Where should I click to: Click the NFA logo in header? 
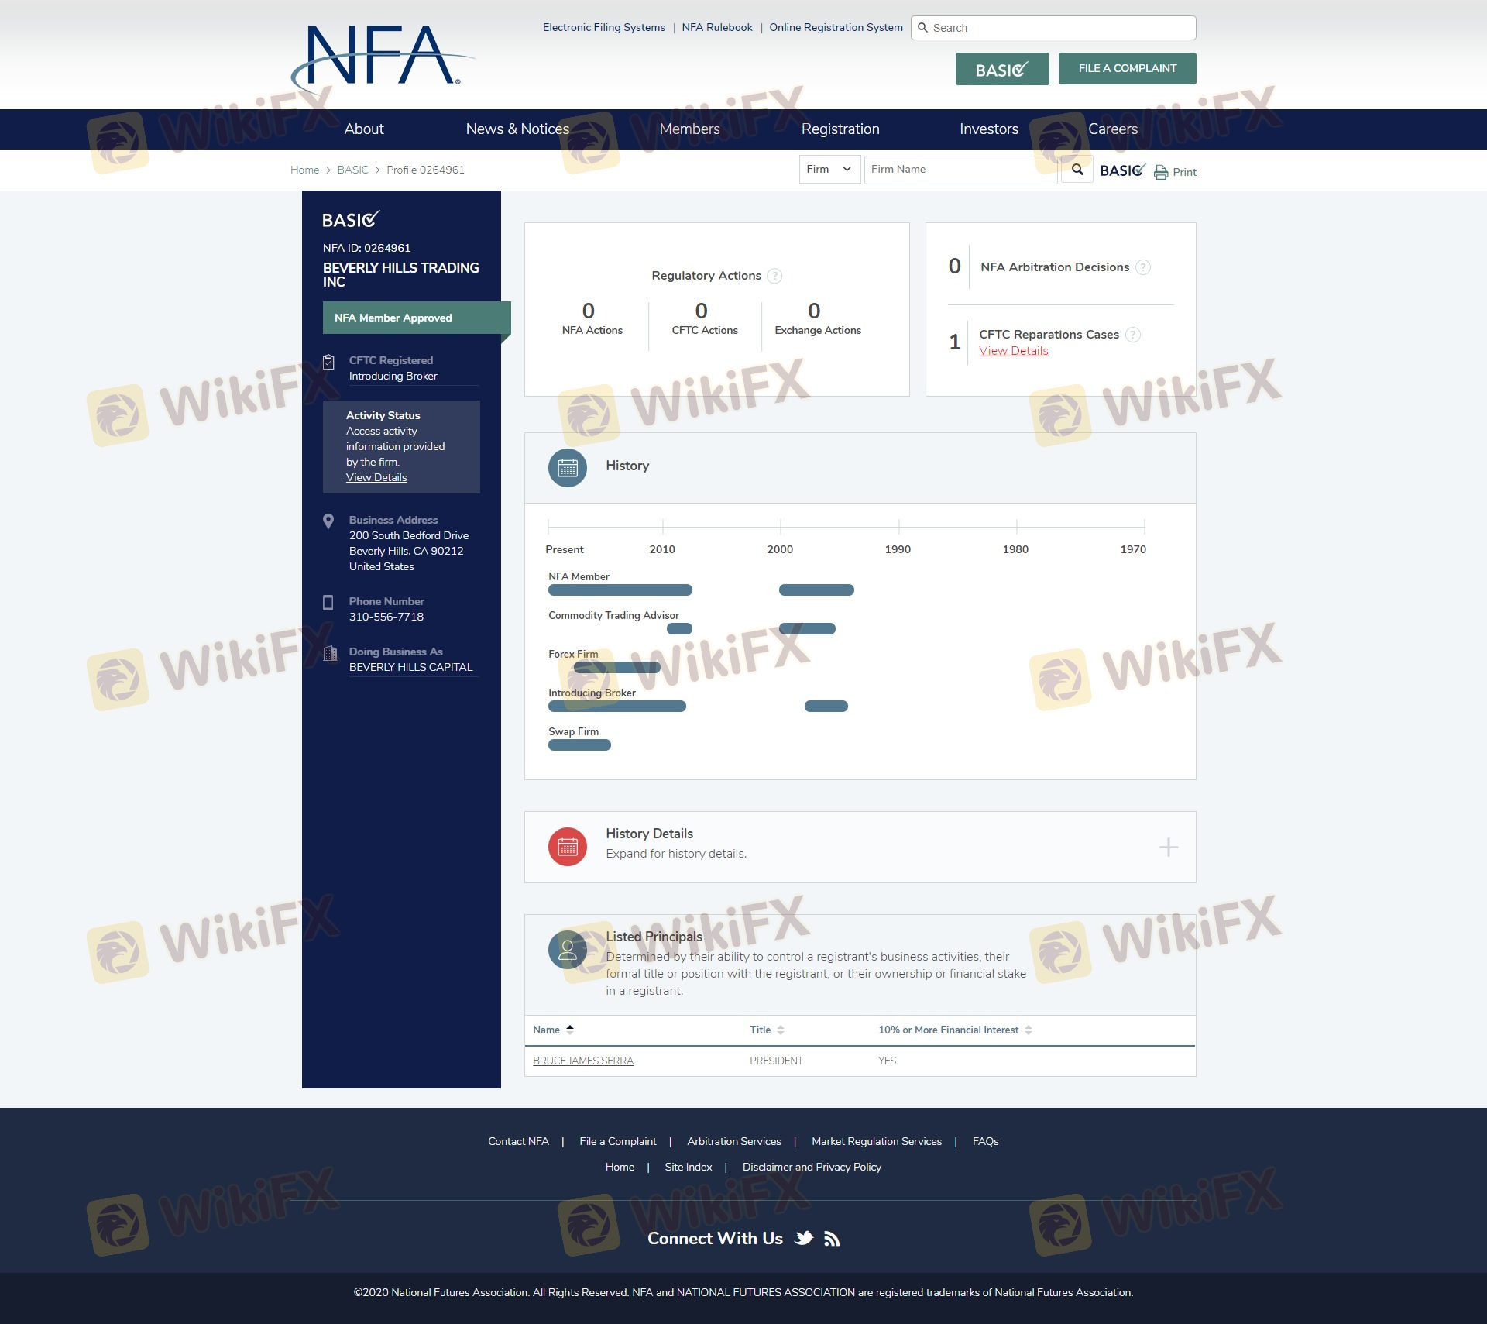(x=382, y=57)
